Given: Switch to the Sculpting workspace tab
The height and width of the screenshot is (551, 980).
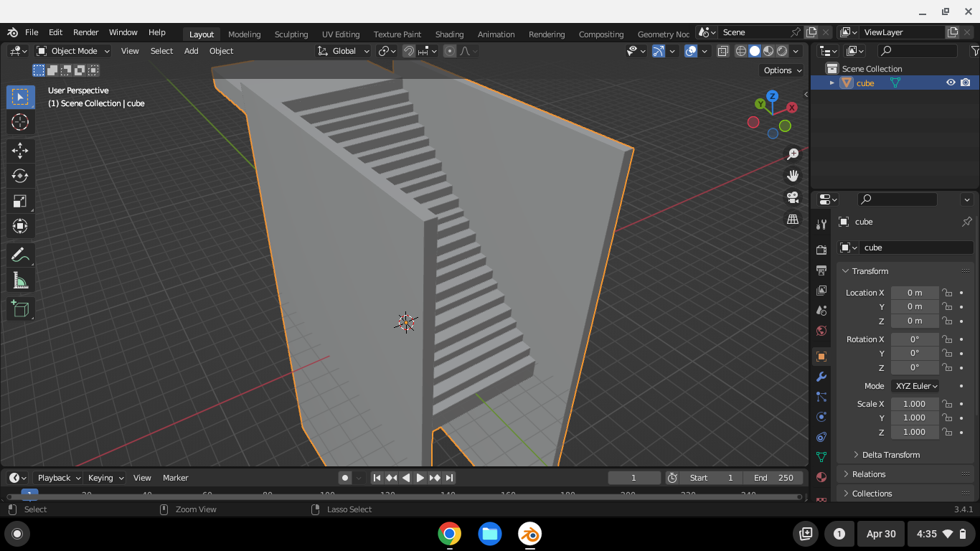Looking at the screenshot, I should [291, 34].
